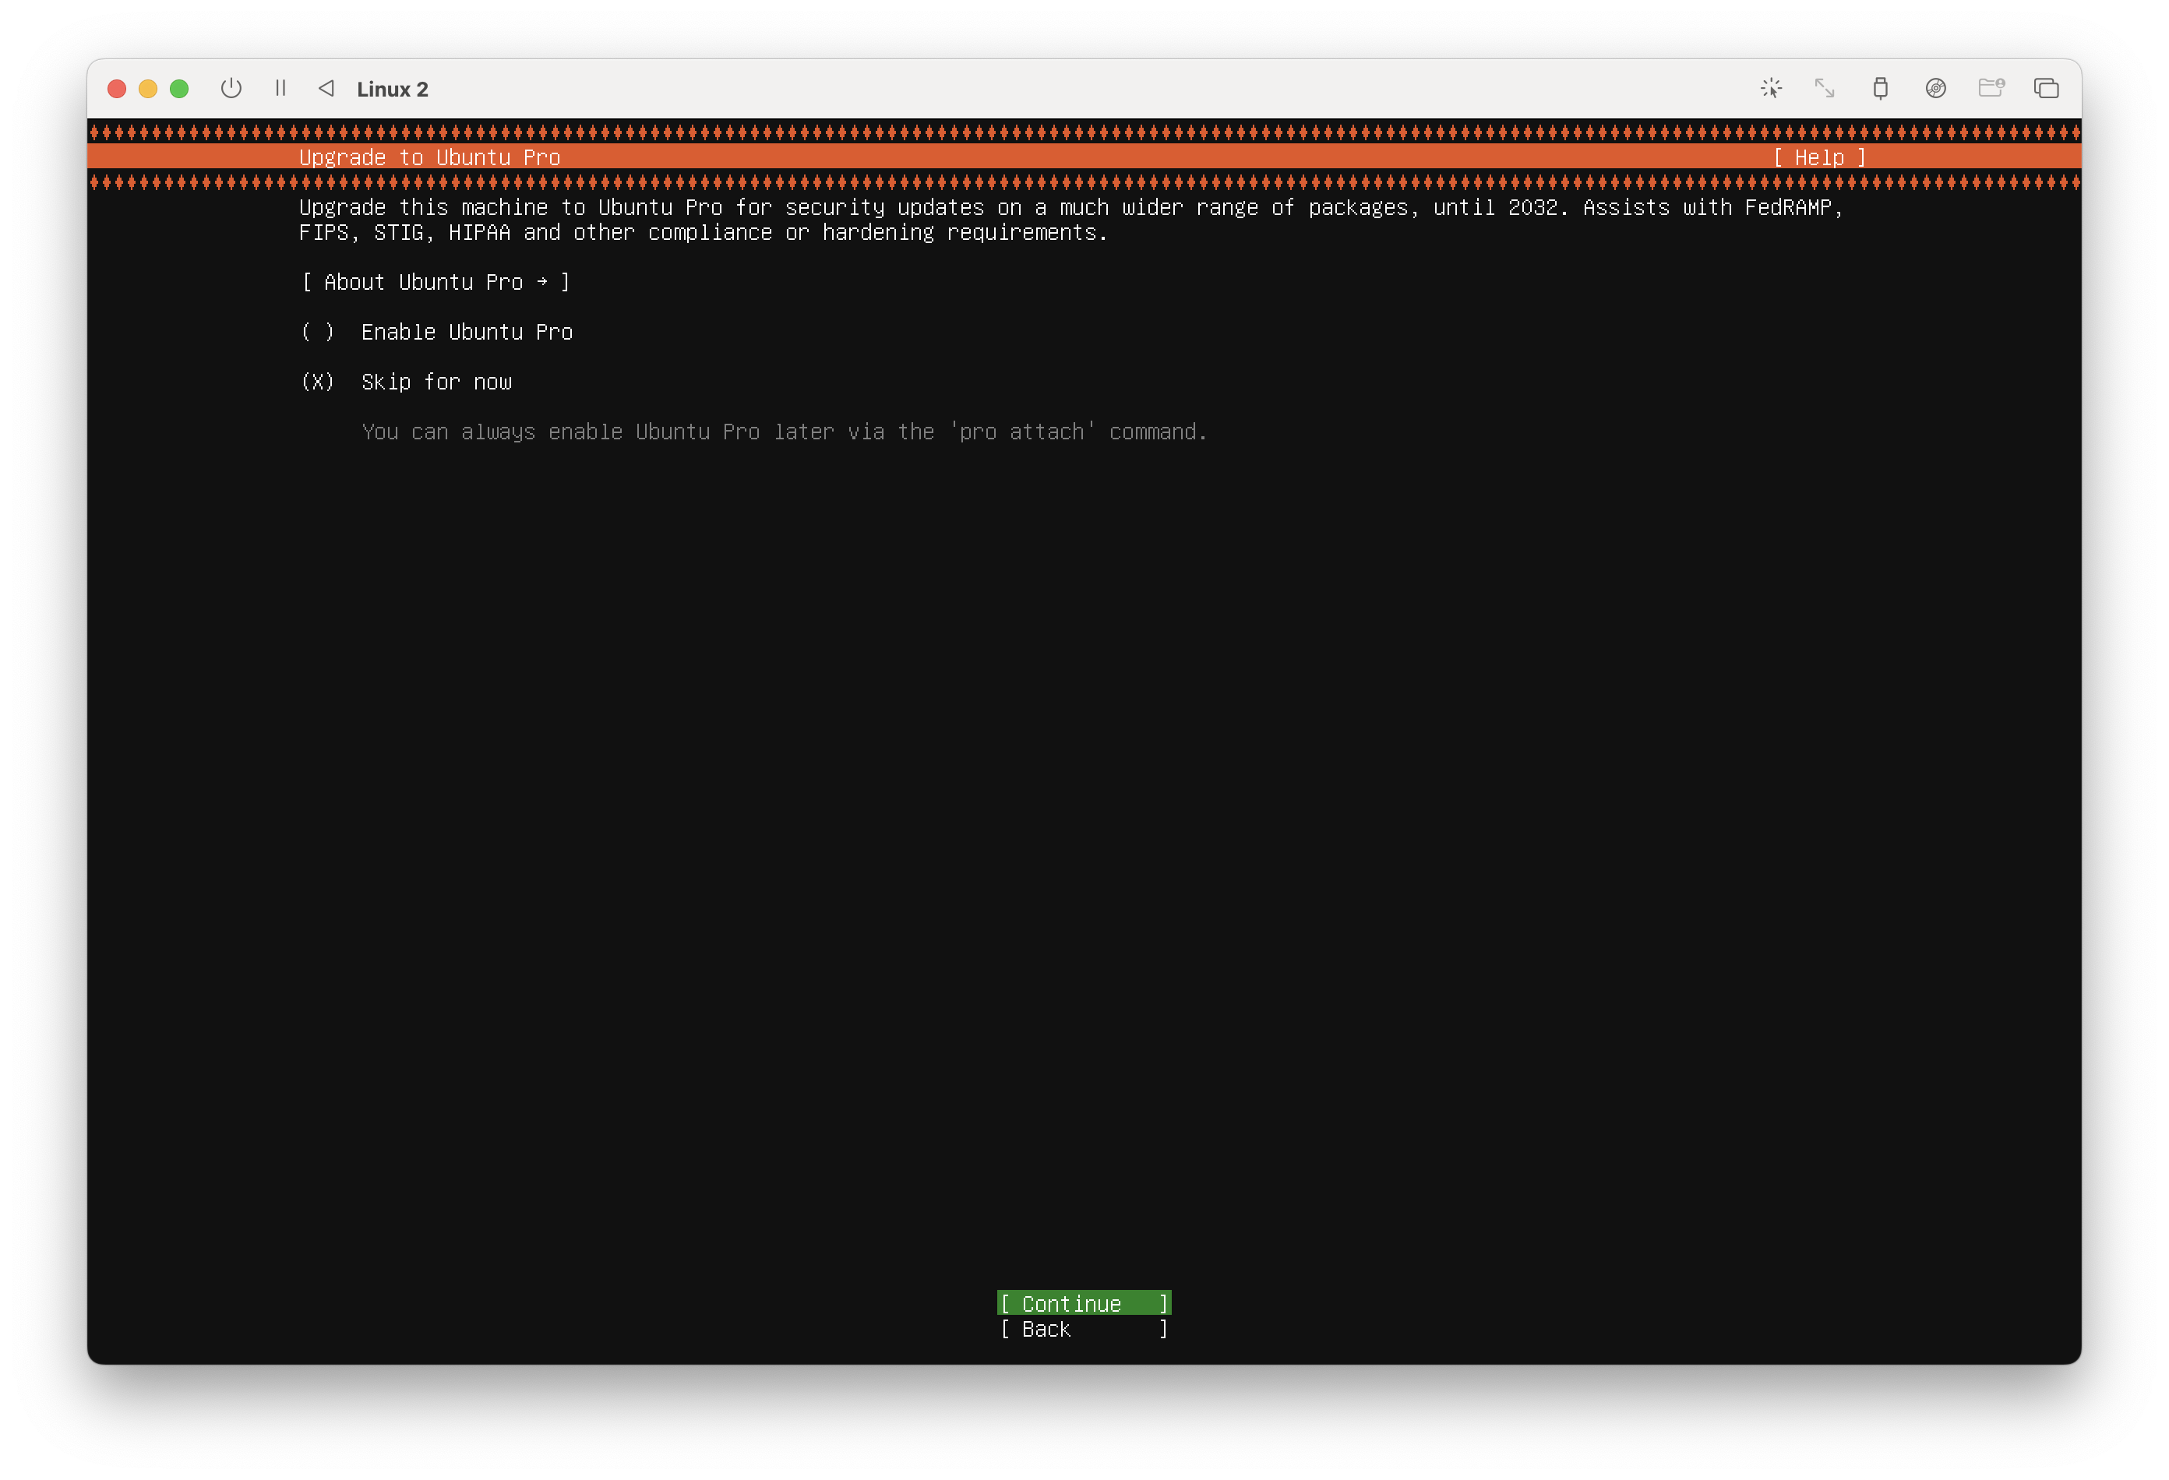Open the shared folder icon
Screen dimensions: 2169x1480
coord(1991,89)
